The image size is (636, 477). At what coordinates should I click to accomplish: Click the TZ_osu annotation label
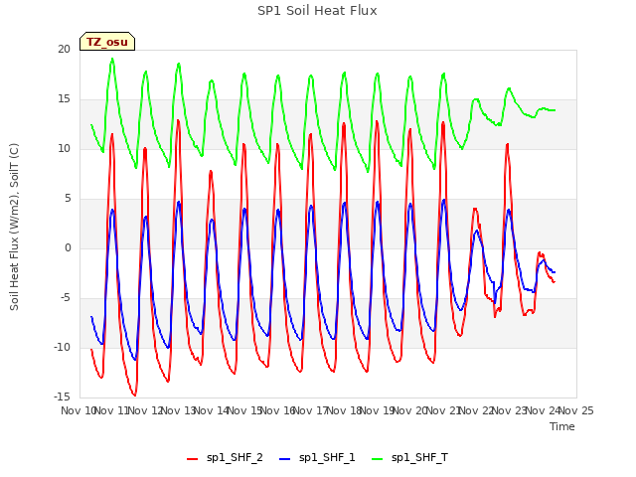[107, 42]
